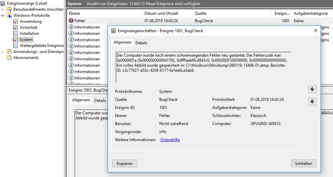The image size is (333, 177).
Task: Click BugCheck source value in dialog
Action: click(x=168, y=100)
